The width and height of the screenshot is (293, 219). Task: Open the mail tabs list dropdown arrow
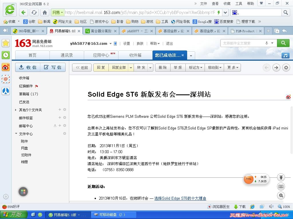(x=191, y=56)
